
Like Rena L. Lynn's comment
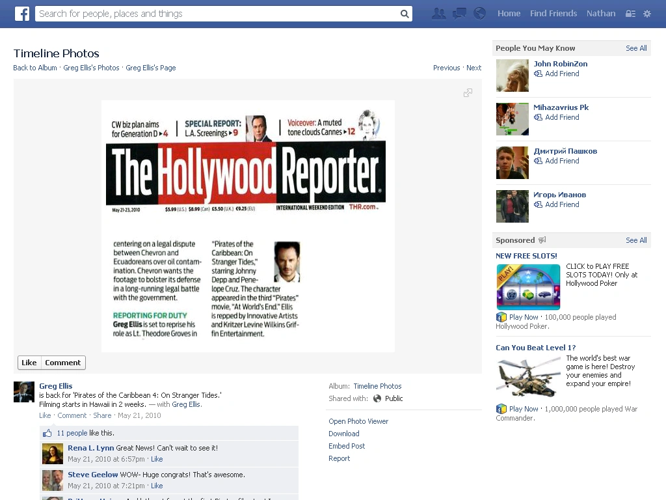157,459
